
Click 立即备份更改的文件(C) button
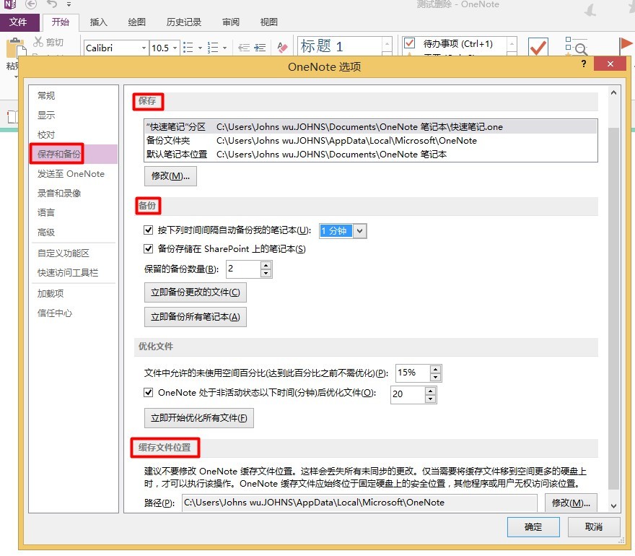pos(196,292)
